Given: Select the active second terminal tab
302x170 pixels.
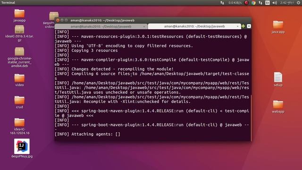Looking at the screenshot, I should pos(194,26).
